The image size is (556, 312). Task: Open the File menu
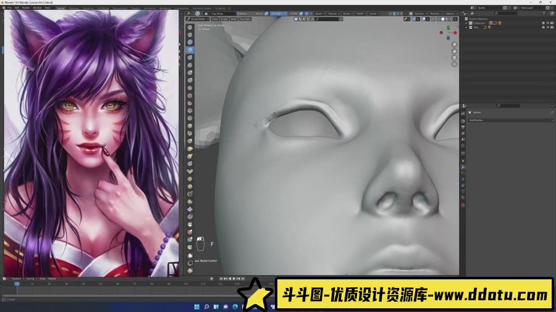point(9,8)
